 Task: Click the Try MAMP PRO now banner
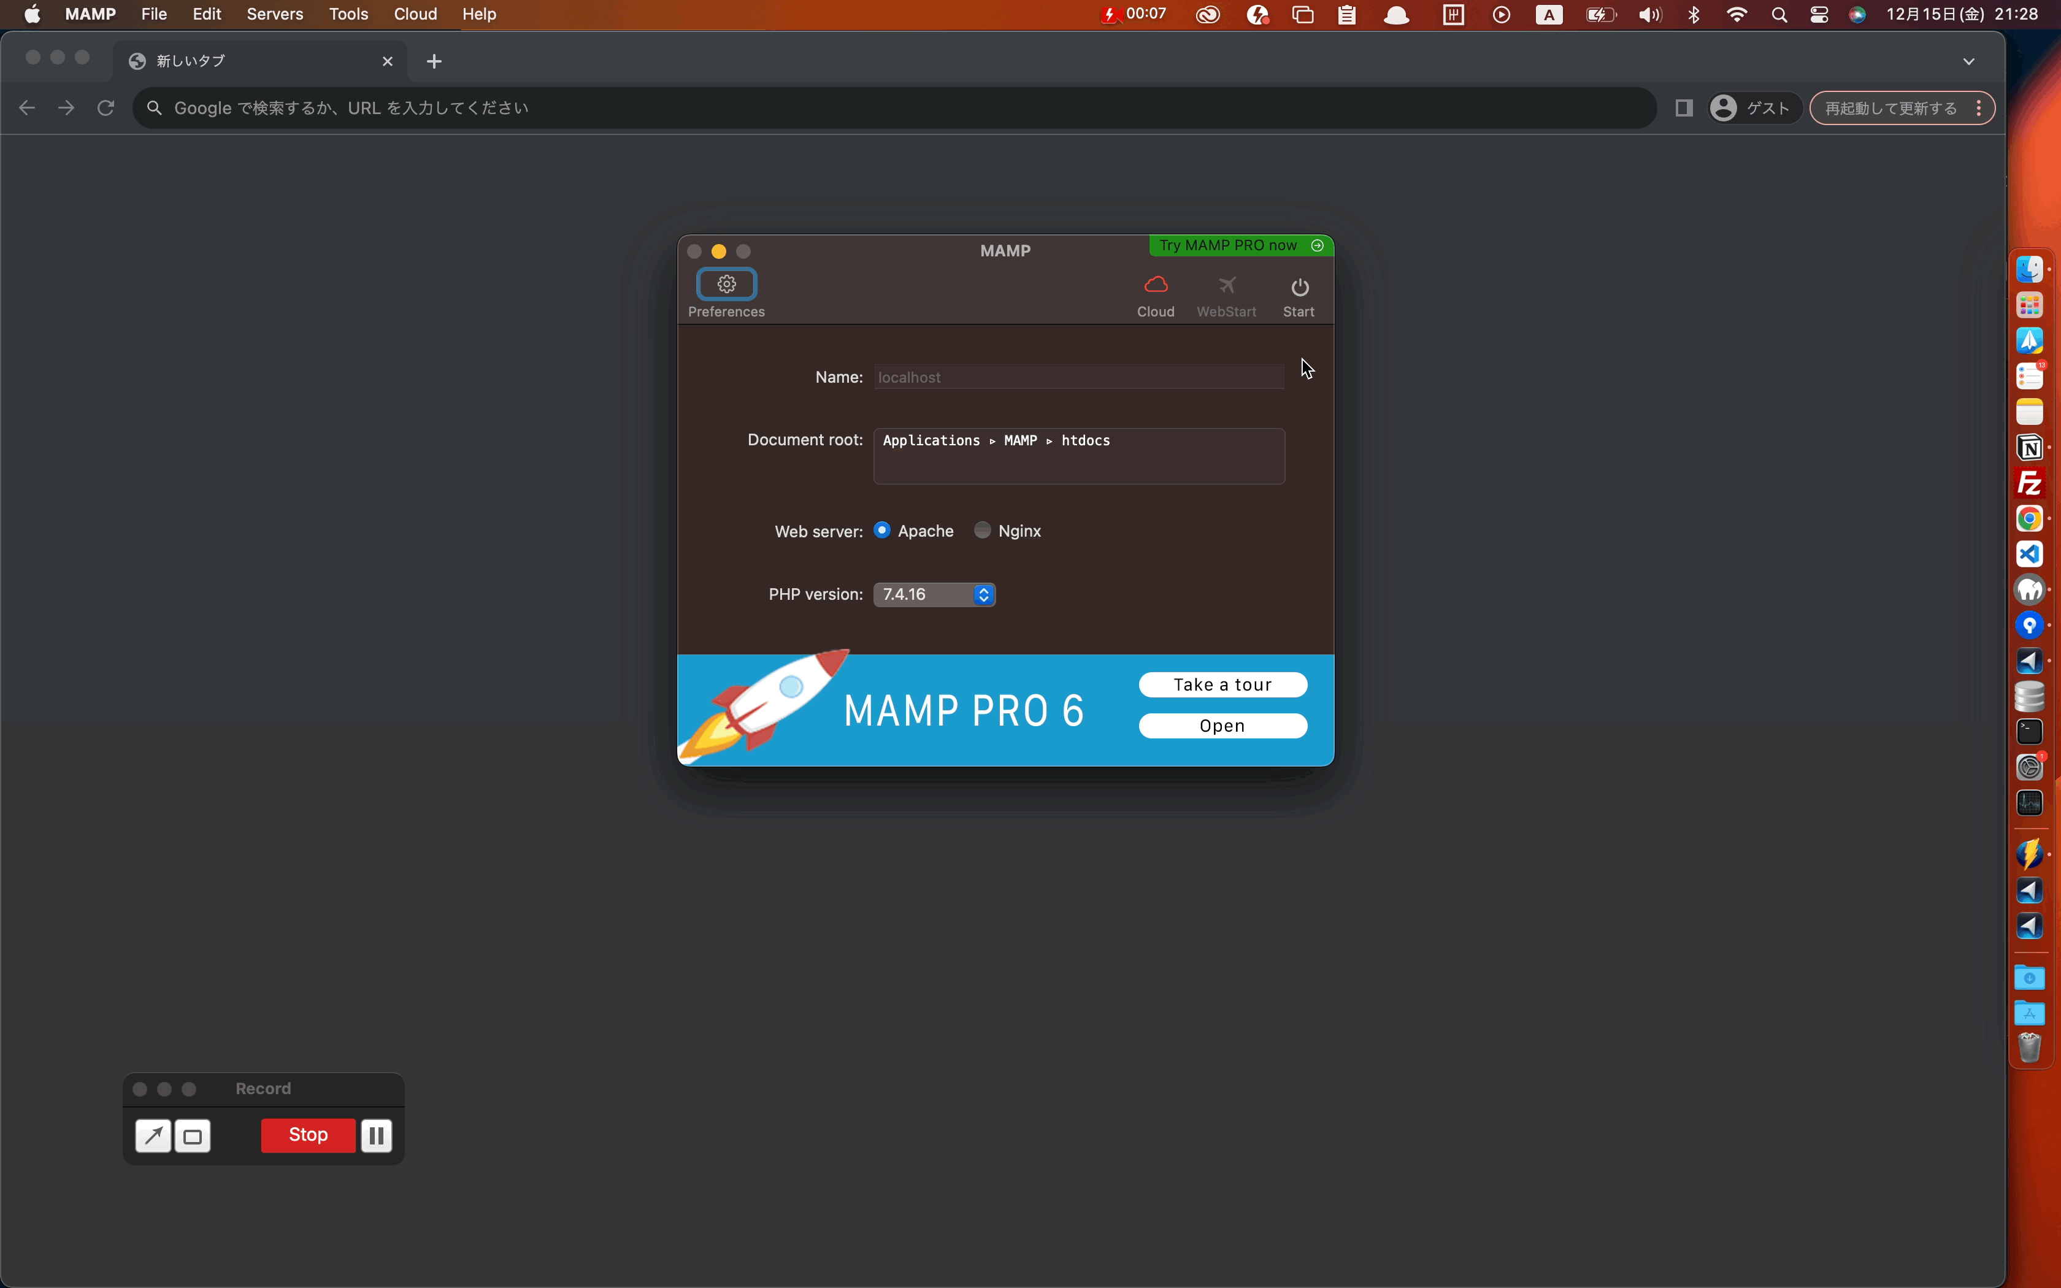click(1242, 245)
